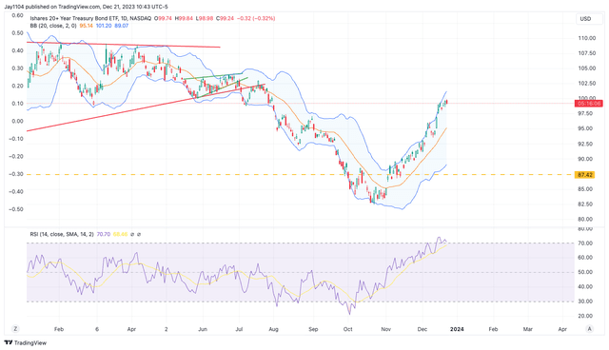Click the Z timezone icon on time axis

(15, 329)
